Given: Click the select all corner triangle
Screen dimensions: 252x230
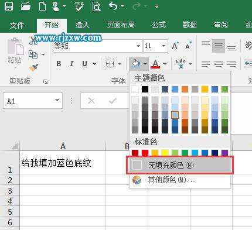Looking at the screenshot, I should coord(15,146).
